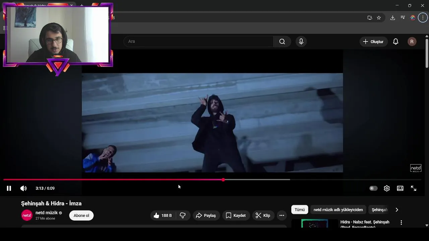Select the Tümü filter chip

(300, 210)
